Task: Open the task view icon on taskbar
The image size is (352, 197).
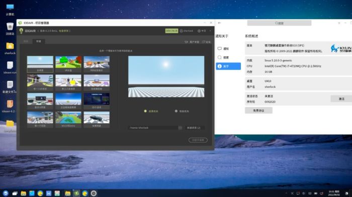Action: (15, 193)
